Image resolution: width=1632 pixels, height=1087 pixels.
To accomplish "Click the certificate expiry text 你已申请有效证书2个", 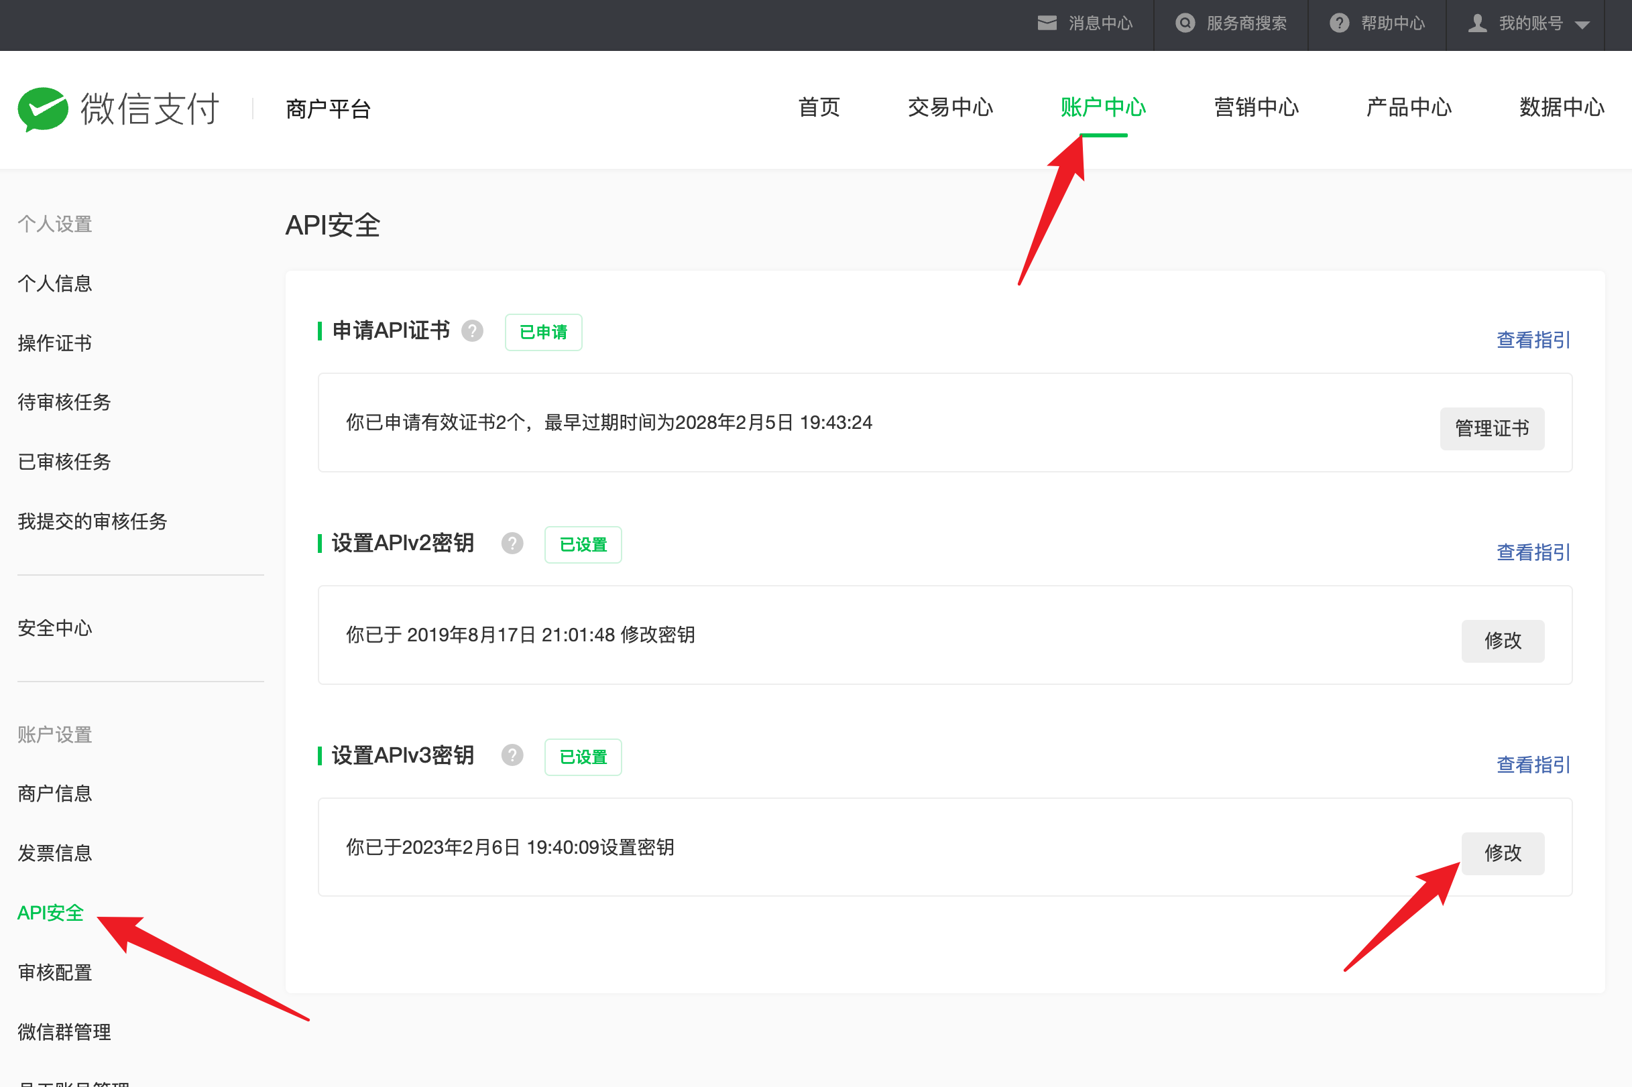I will [609, 422].
